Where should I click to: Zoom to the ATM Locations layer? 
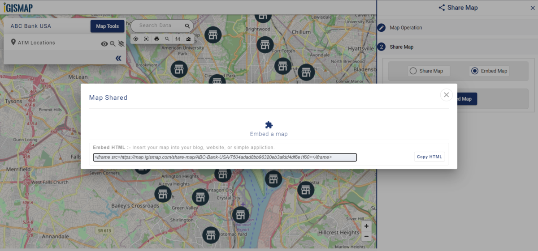pyautogui.click(x=113, y=44)
